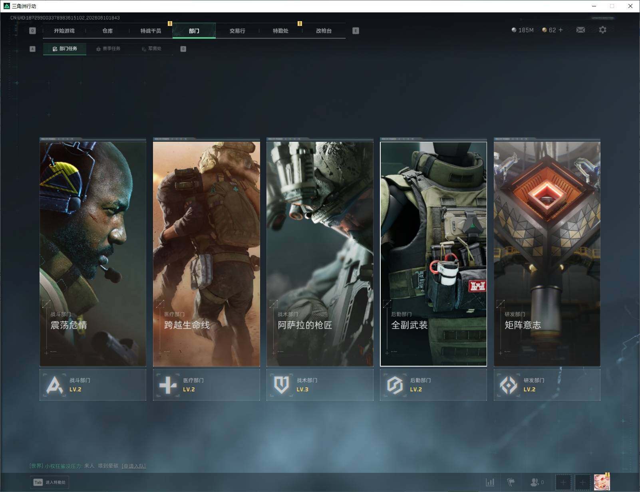Open the 跨越生命线 medical department card

207,254
